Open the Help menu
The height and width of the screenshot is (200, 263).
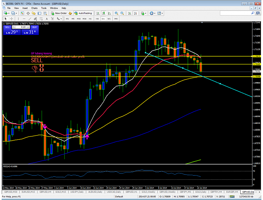coord(64,8)
